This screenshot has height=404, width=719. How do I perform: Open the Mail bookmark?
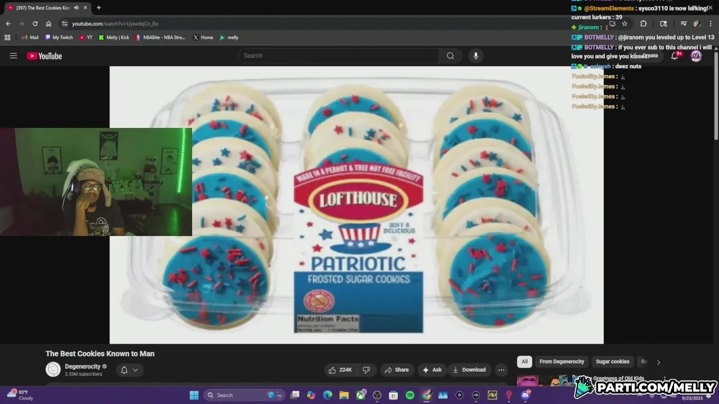coord(30,38)
